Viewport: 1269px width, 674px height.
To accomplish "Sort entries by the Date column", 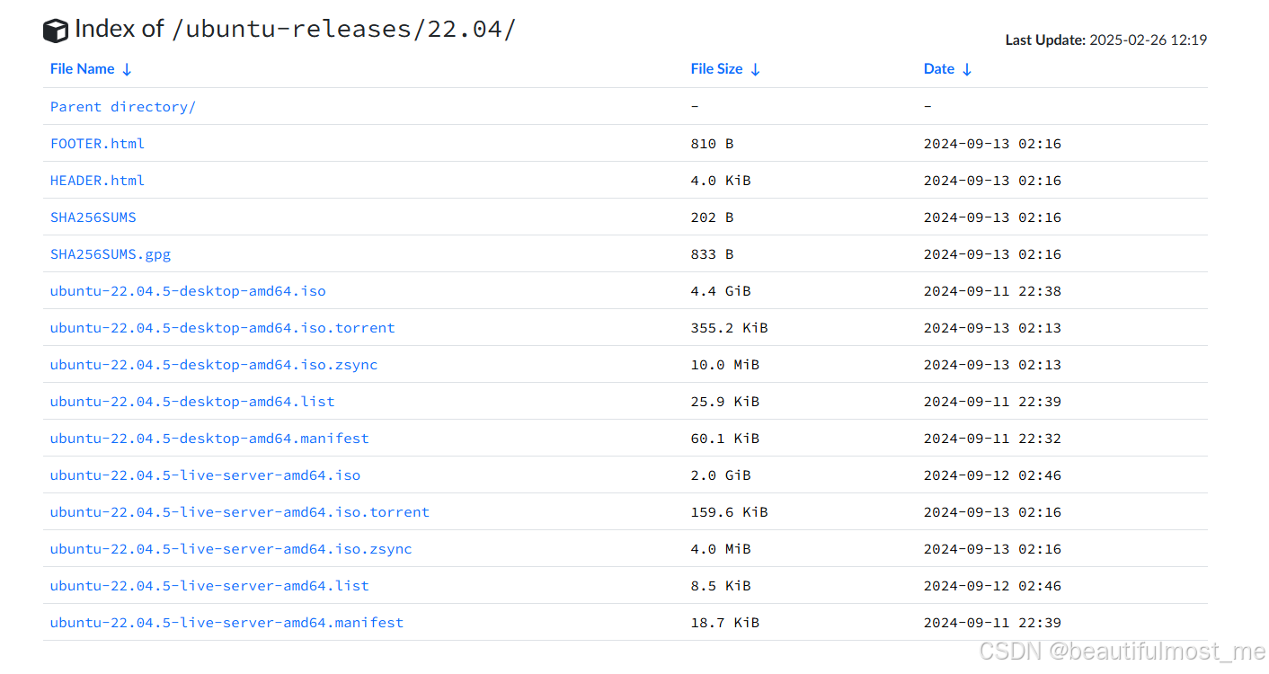I will coord(939,68).
